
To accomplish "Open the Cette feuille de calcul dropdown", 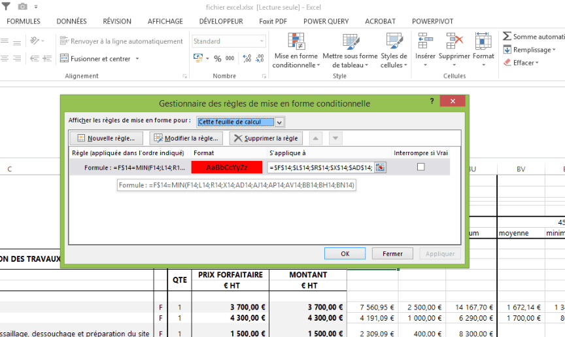I will click(x=279, y=122).
